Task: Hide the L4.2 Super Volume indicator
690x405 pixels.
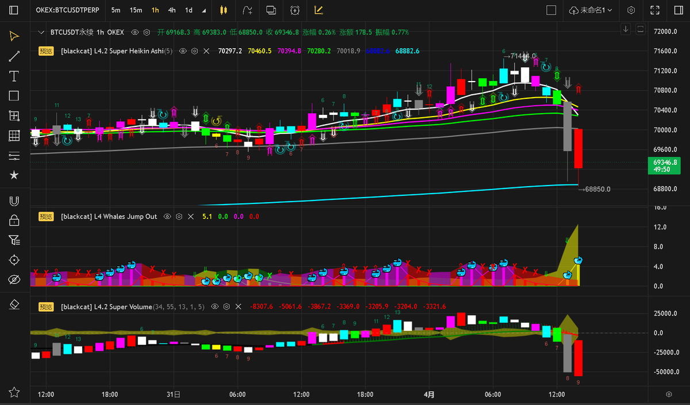Action: 215,307
